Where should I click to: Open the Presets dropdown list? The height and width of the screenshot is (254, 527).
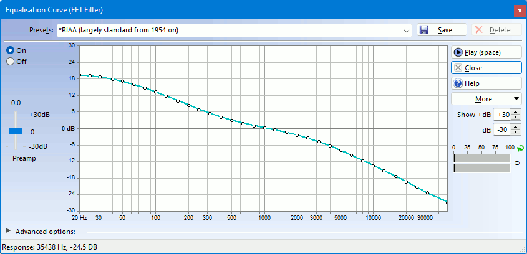[407, 31]
